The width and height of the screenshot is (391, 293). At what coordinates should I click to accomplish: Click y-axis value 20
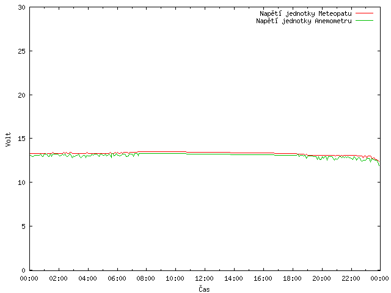[x=22, y=95]
